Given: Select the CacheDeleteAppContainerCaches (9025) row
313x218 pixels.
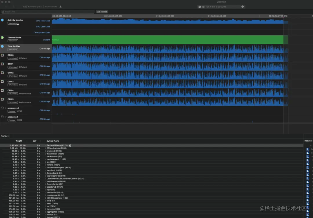Looking at the screenshot, I should tap(152, 179).
